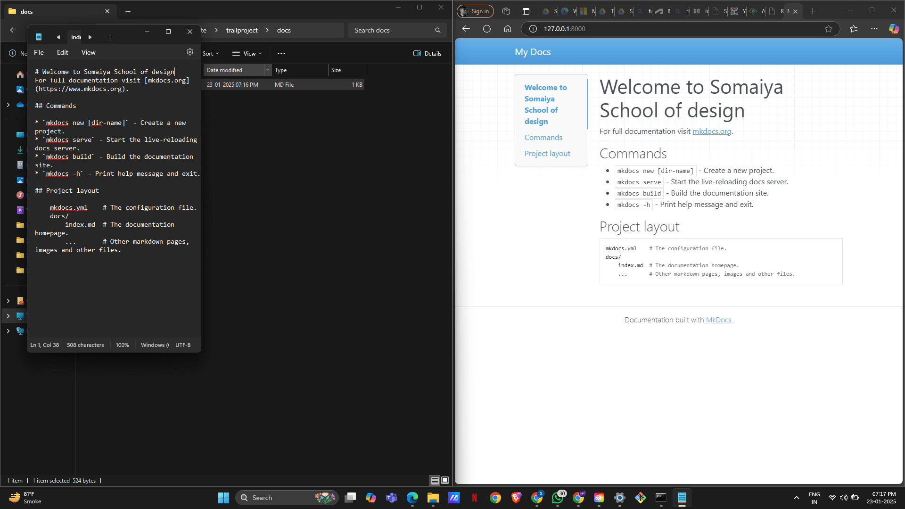
Task: Open the View dropdown in Explorer
Action: point(247,53)
